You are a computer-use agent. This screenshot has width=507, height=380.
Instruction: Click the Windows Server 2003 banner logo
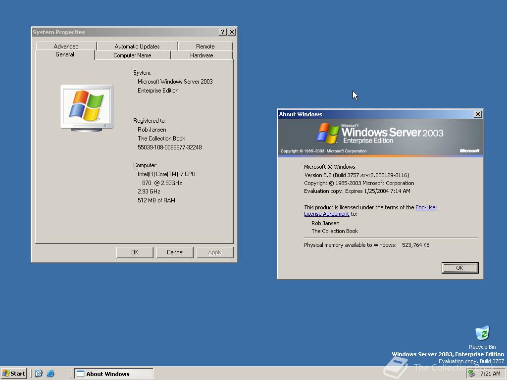click(380, 134)
